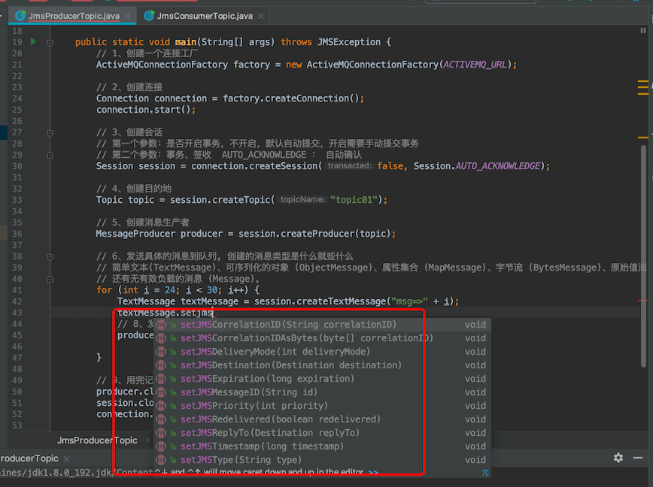The height and width of the screenshot is (487, 653).
Task: Choose setJMSPriority(int priority) from completions
Action: coord(323,406)
